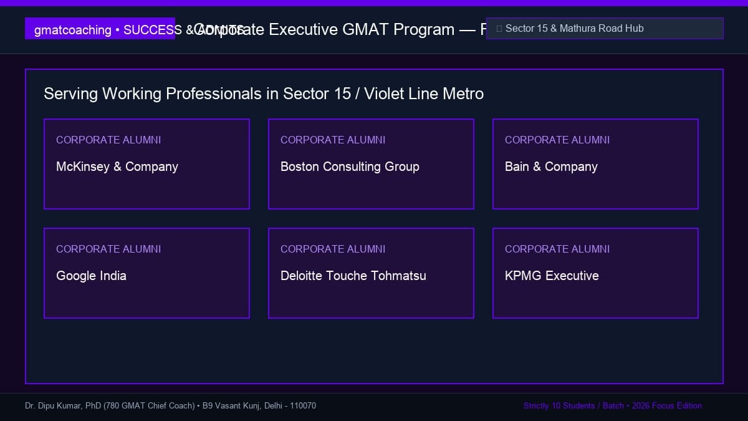The image size is (748, 421).
Task: Select the Deloitte Touche Tohmatsu alumni card
Action: 371,273
